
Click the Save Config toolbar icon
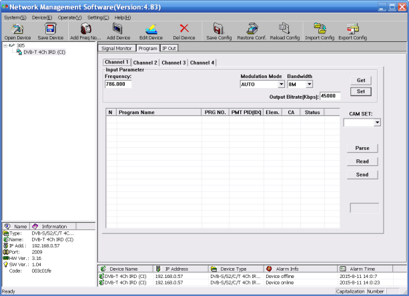click(x=220, y=29)
